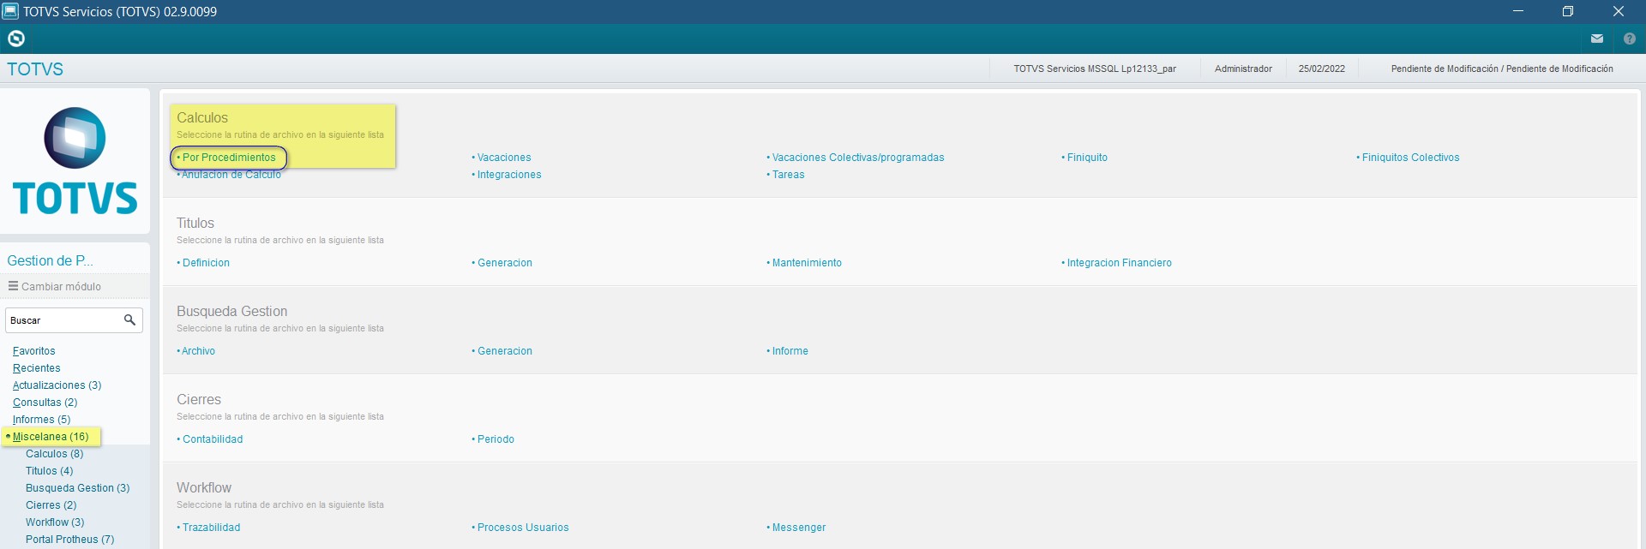Select Workflow (3) submenu in sidebar

click(55, 522)
